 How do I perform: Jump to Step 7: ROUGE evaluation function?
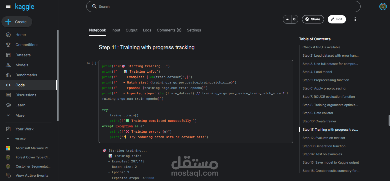(329, 97)
